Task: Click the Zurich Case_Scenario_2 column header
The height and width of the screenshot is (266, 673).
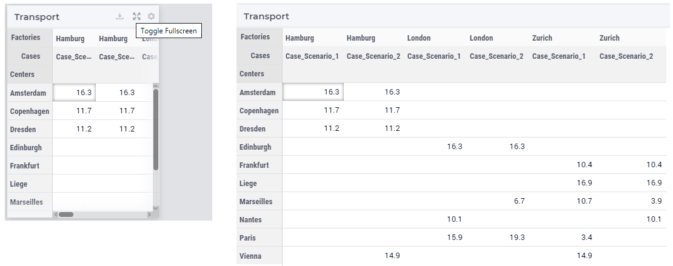Action: 626,56
